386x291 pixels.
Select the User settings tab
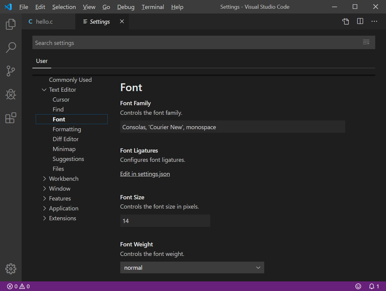pyautogui.click(x=42, y=61)
